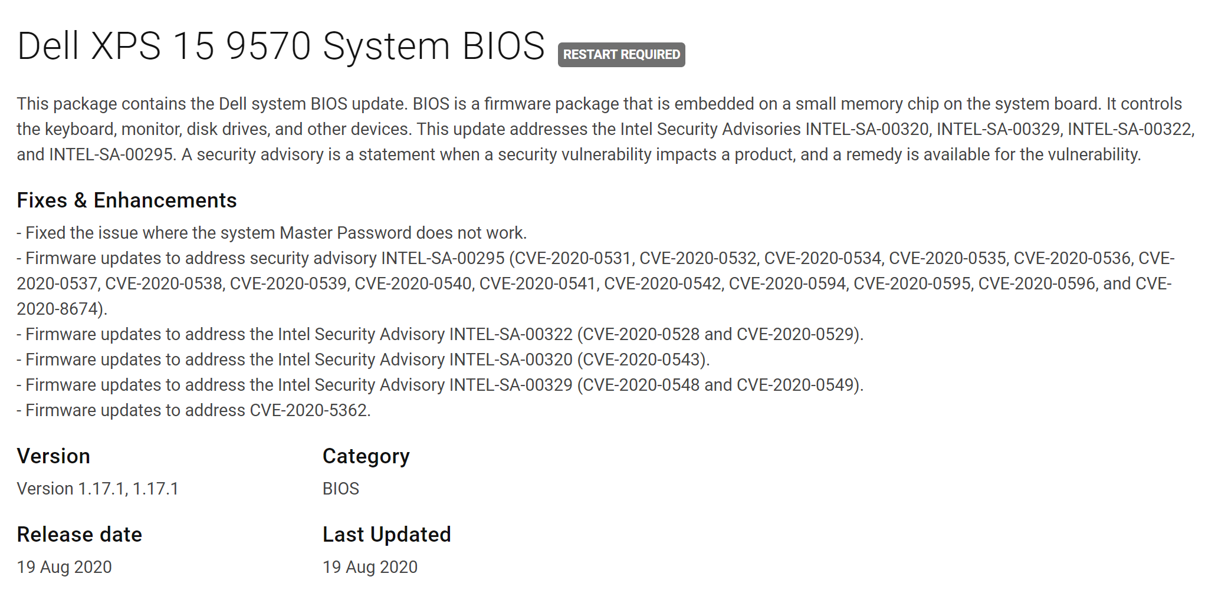The image size is (1205, 590).
Task: Click the Version heading
Action: [x=54, y=456]
